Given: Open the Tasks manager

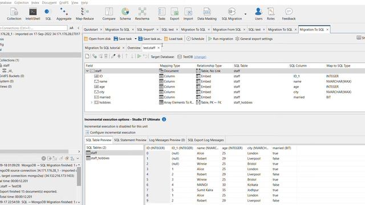Looking at the screenshot, I should [161, 14].
